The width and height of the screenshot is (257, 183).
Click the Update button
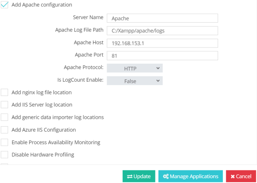(139, 176)
